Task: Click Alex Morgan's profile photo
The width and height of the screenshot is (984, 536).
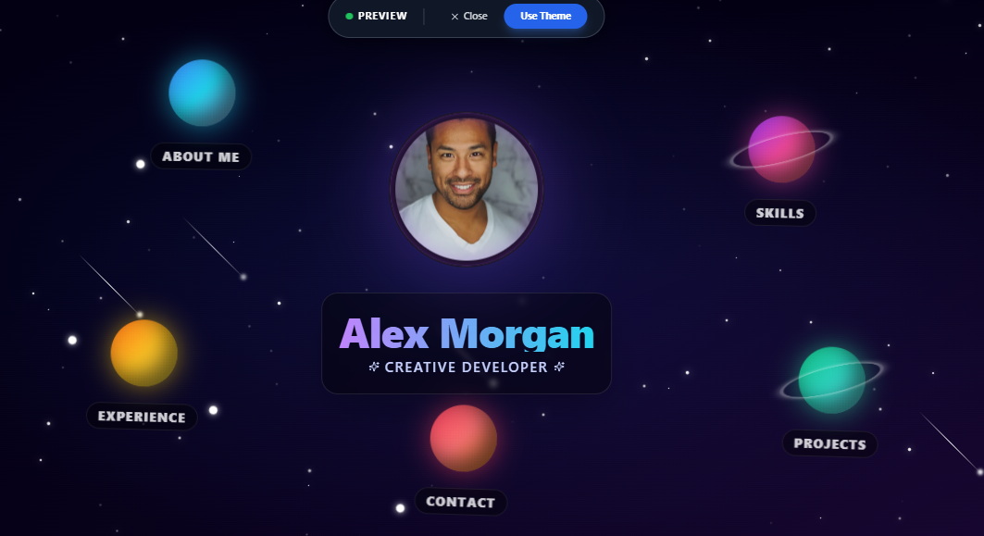Action: [467, 190]
